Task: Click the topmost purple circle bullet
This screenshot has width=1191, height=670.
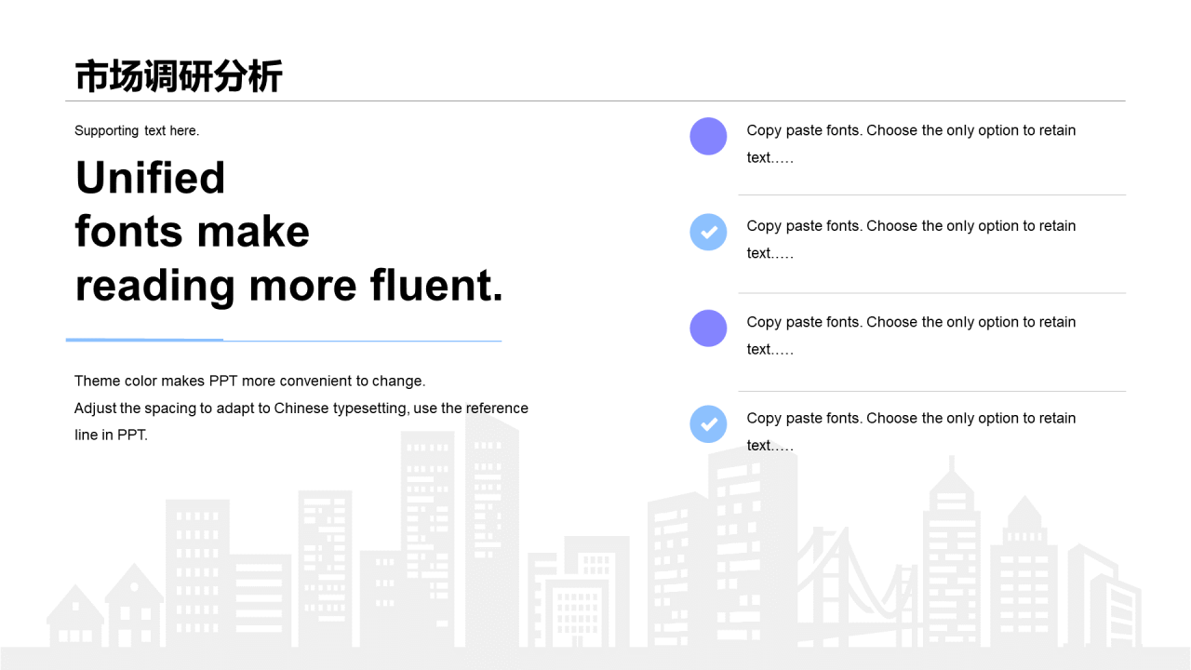Action: (708, 136)
